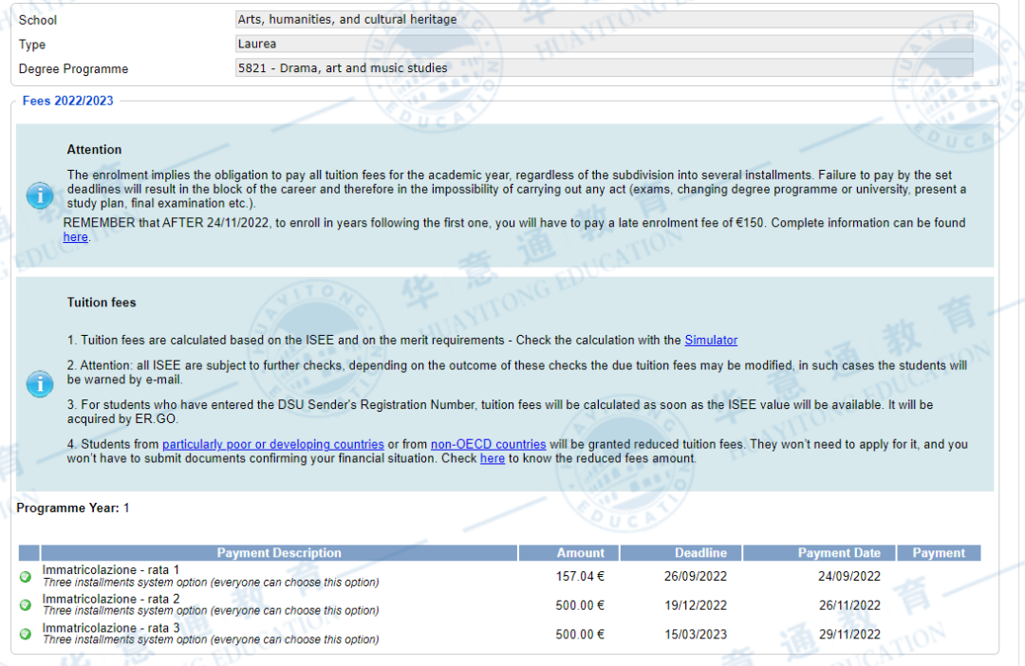Select 'Immatricolazione - rata 1' row text
1025x666 pixels.
(x=110, y=570)
